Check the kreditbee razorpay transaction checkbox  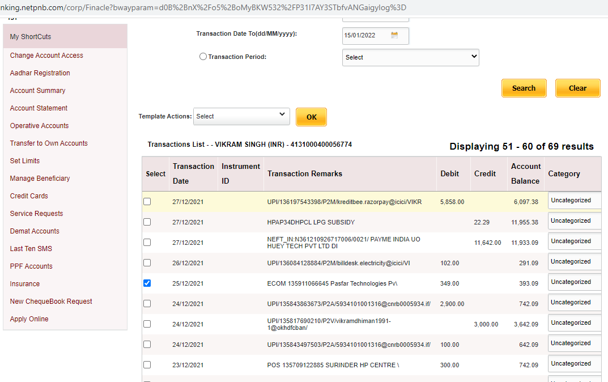click(x=147, y=202)
